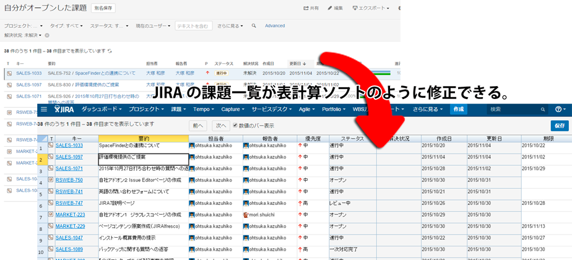572x260 pixels.
Task: Open the help question-mark icon menu
Action: 560,109
